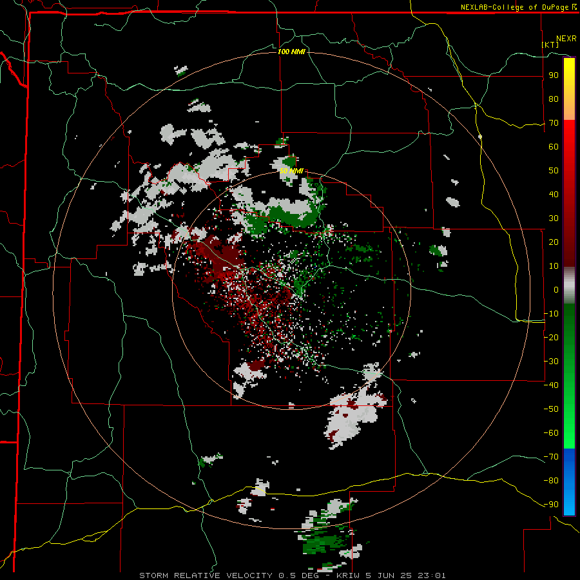Click the positive 40 value on the velocity scale
The height and width of the screenshot is (580, 580).
point(554,194)
